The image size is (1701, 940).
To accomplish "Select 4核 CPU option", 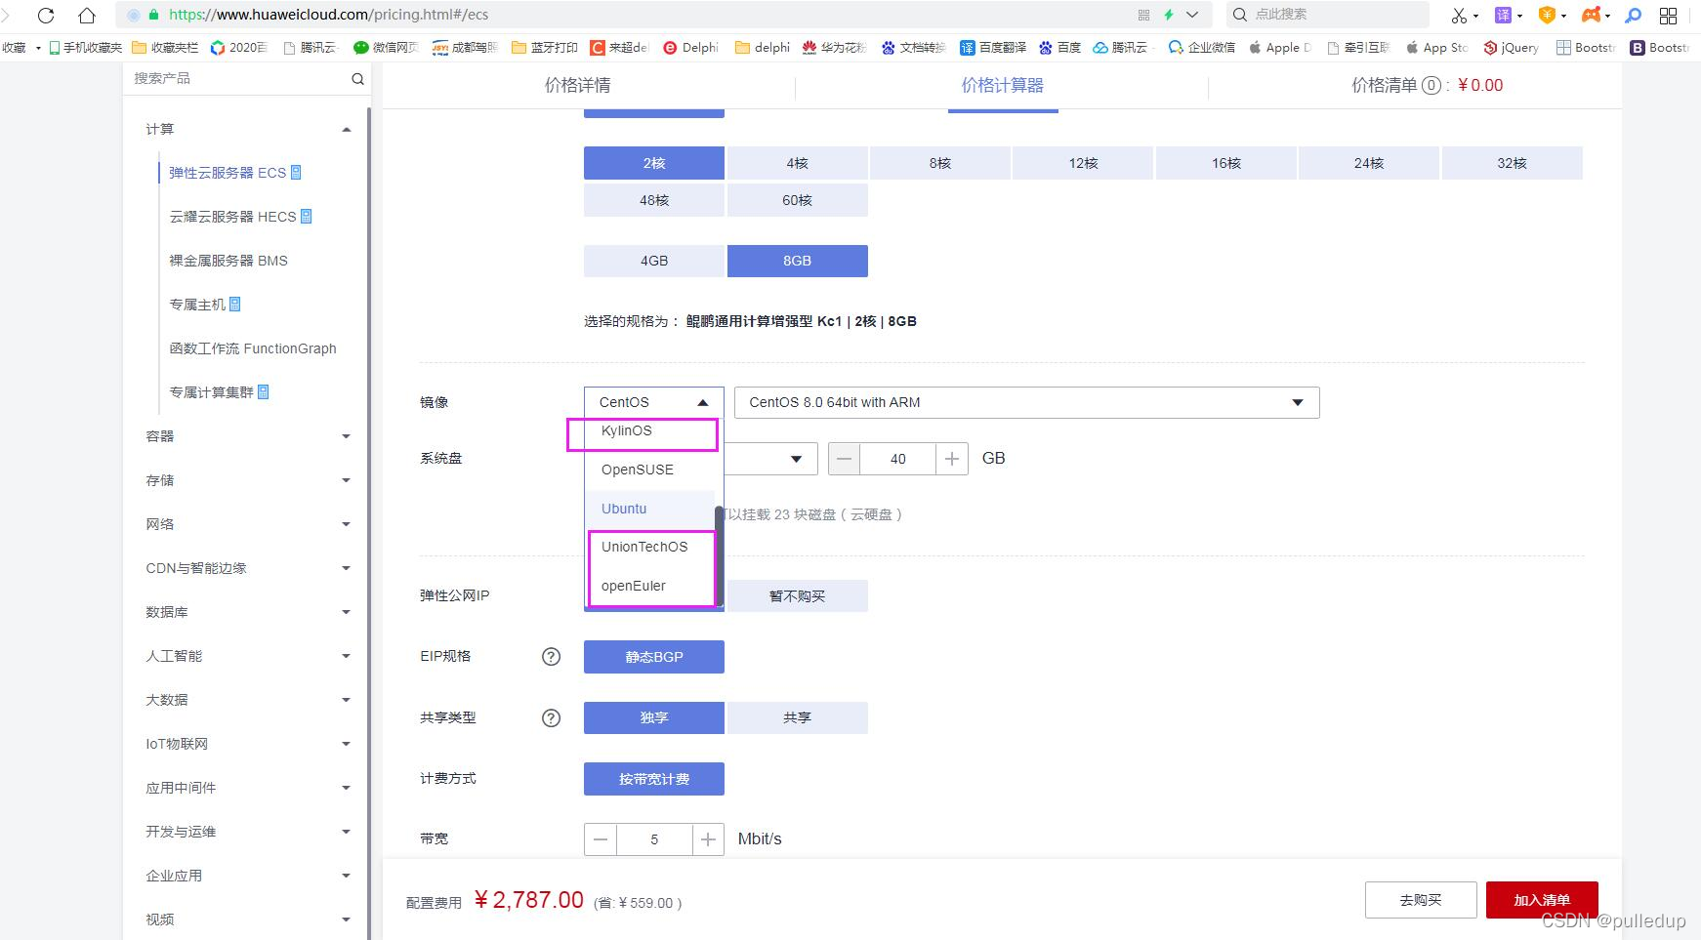I will 797,163.
